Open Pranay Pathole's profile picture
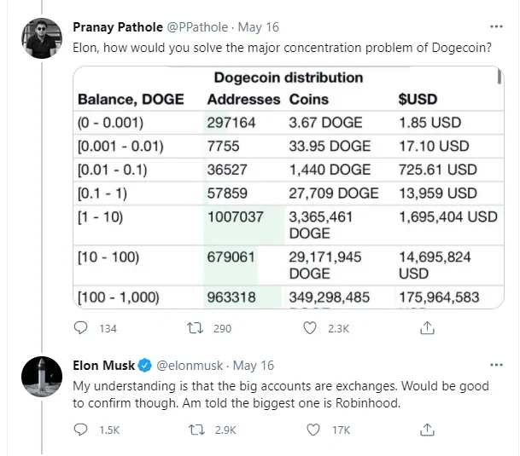Screen dimensions: 520x456 (41, 38)
